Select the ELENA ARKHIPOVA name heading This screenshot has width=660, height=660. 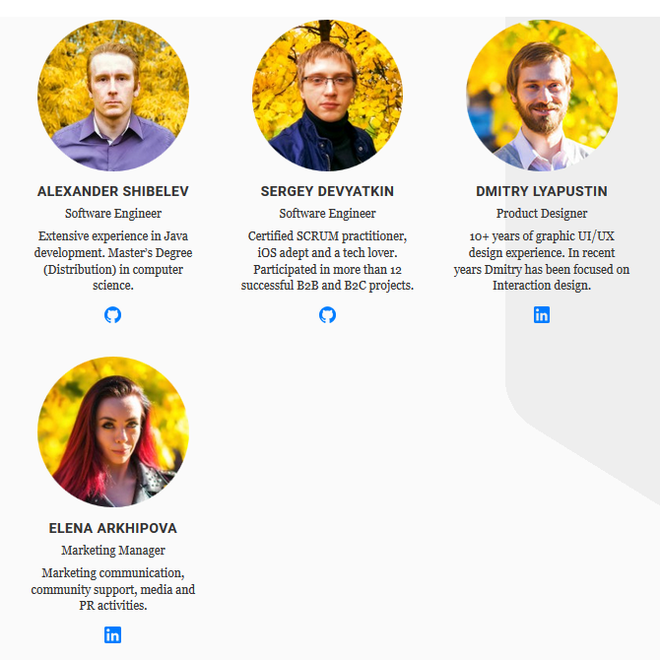click(113, 528)
